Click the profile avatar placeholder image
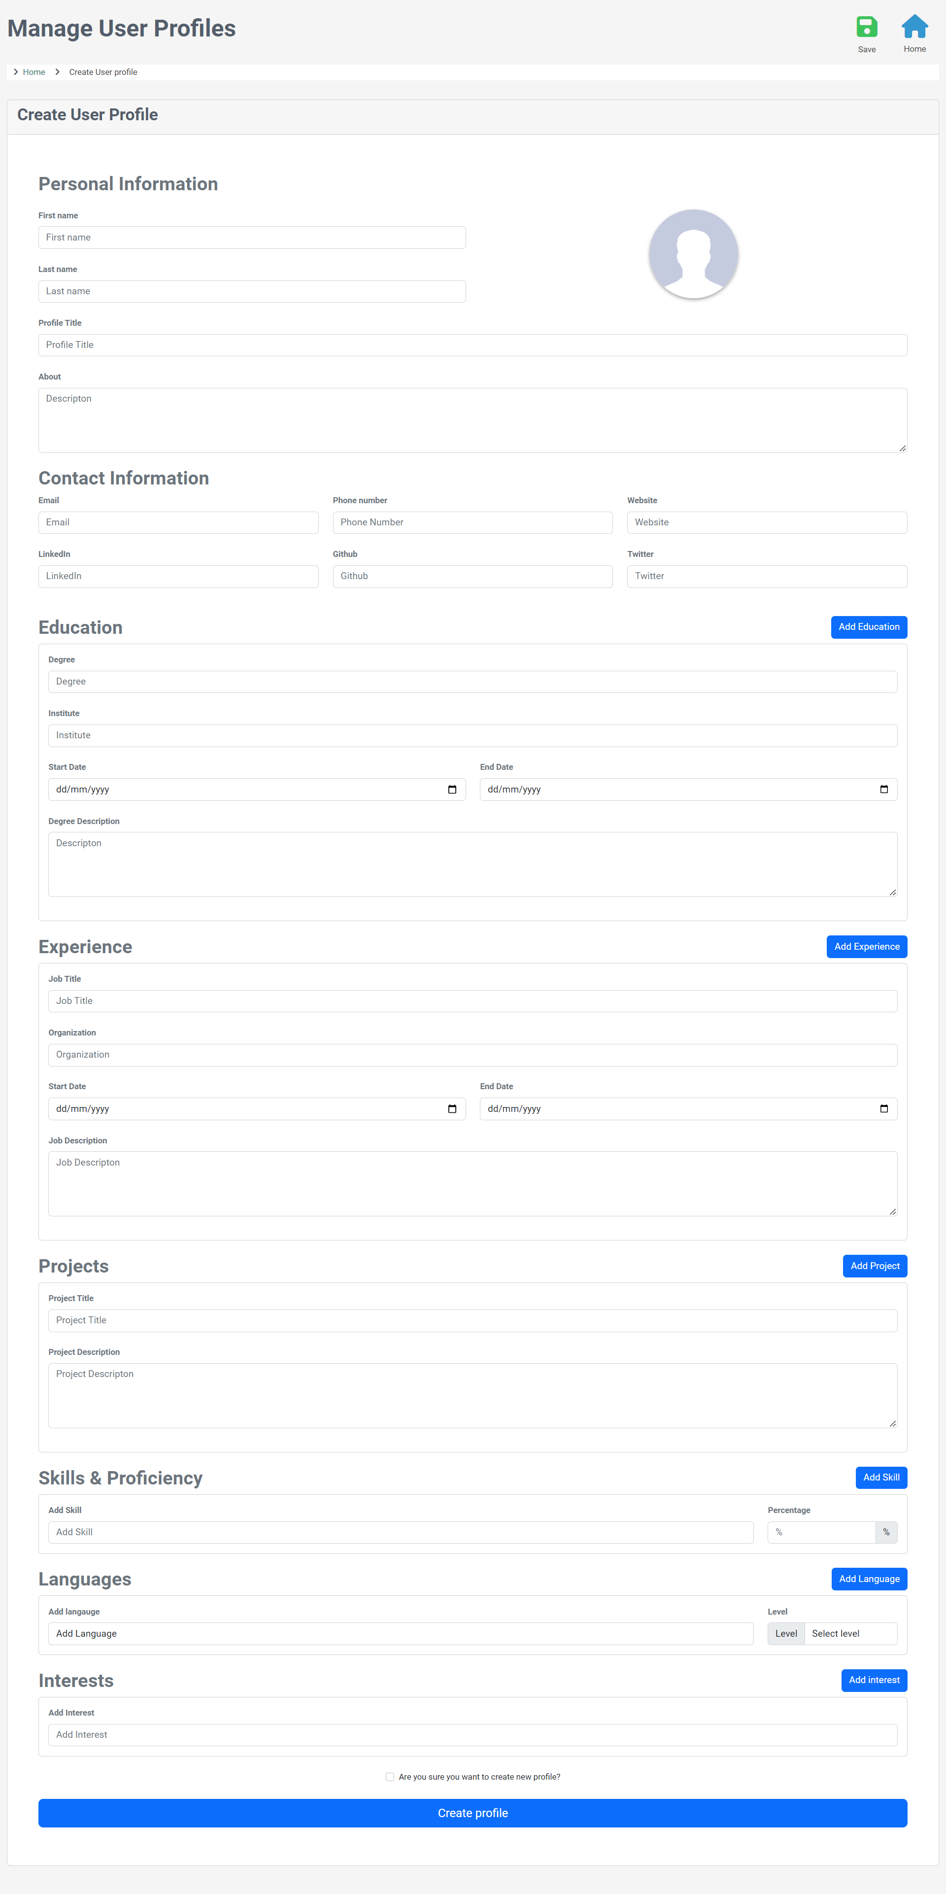 click(x=693, y=254)
